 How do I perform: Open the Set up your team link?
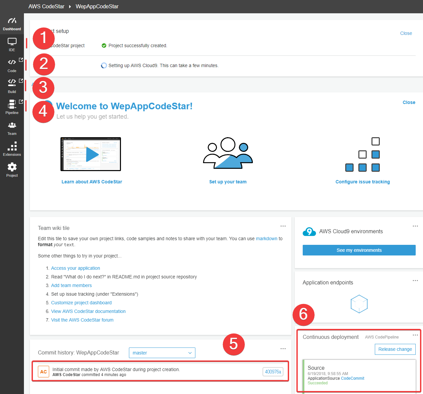click(x=228, y=182)
